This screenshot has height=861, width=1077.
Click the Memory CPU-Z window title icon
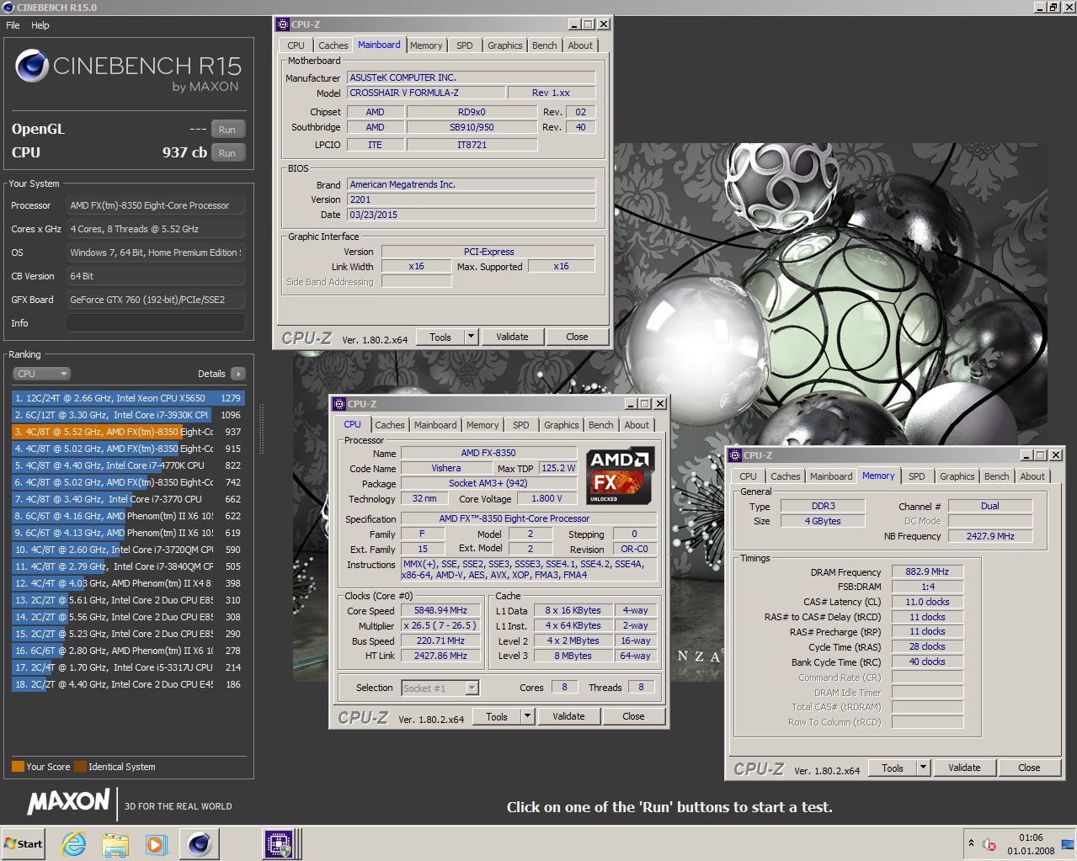click(x=735, y=455)
